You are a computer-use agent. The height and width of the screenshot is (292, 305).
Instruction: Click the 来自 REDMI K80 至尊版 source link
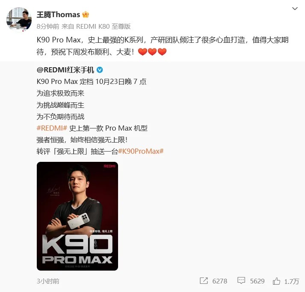tap(96, 26)
